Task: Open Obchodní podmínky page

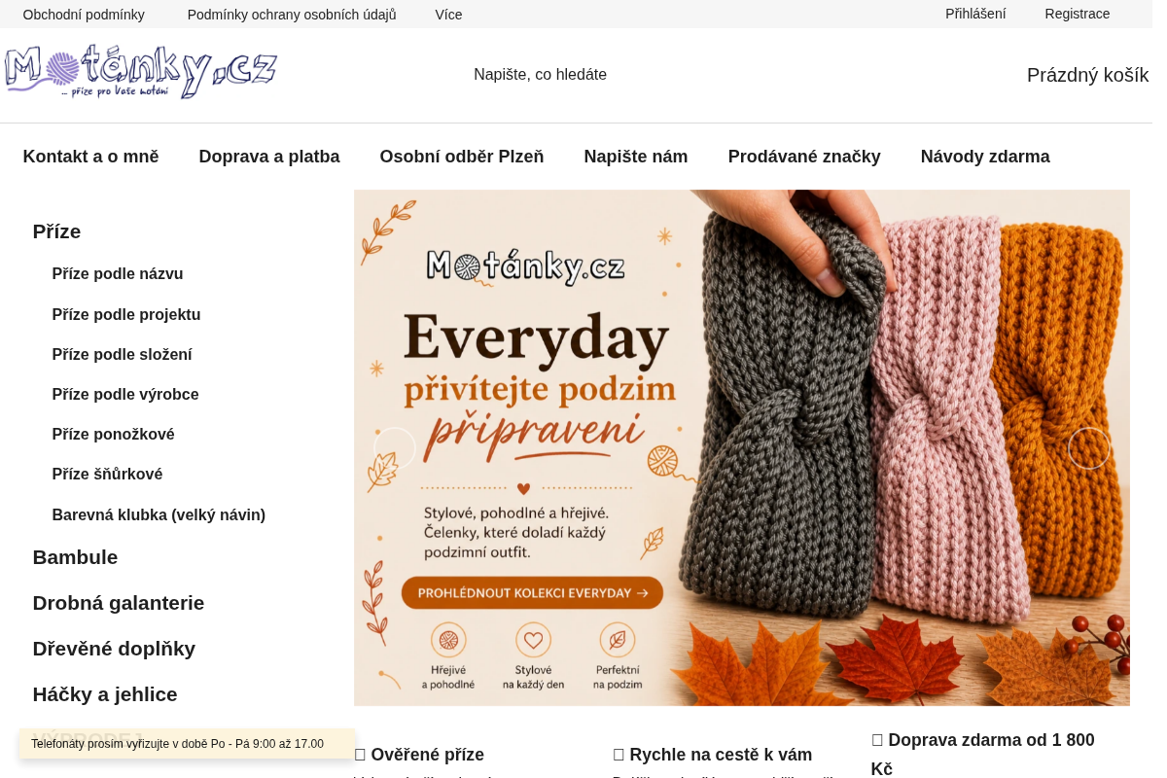Action: (84, 15)
